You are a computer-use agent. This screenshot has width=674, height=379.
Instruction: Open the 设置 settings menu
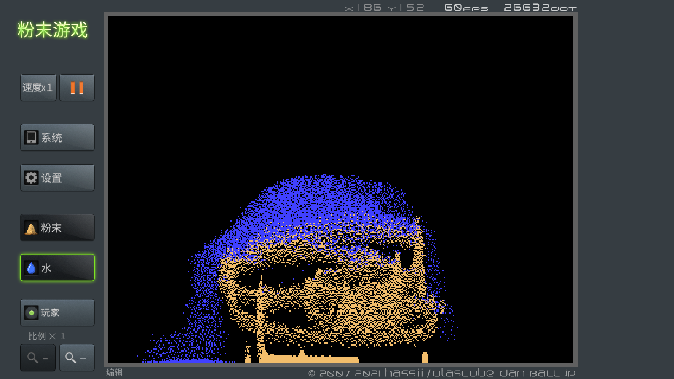tap(57, 178)
